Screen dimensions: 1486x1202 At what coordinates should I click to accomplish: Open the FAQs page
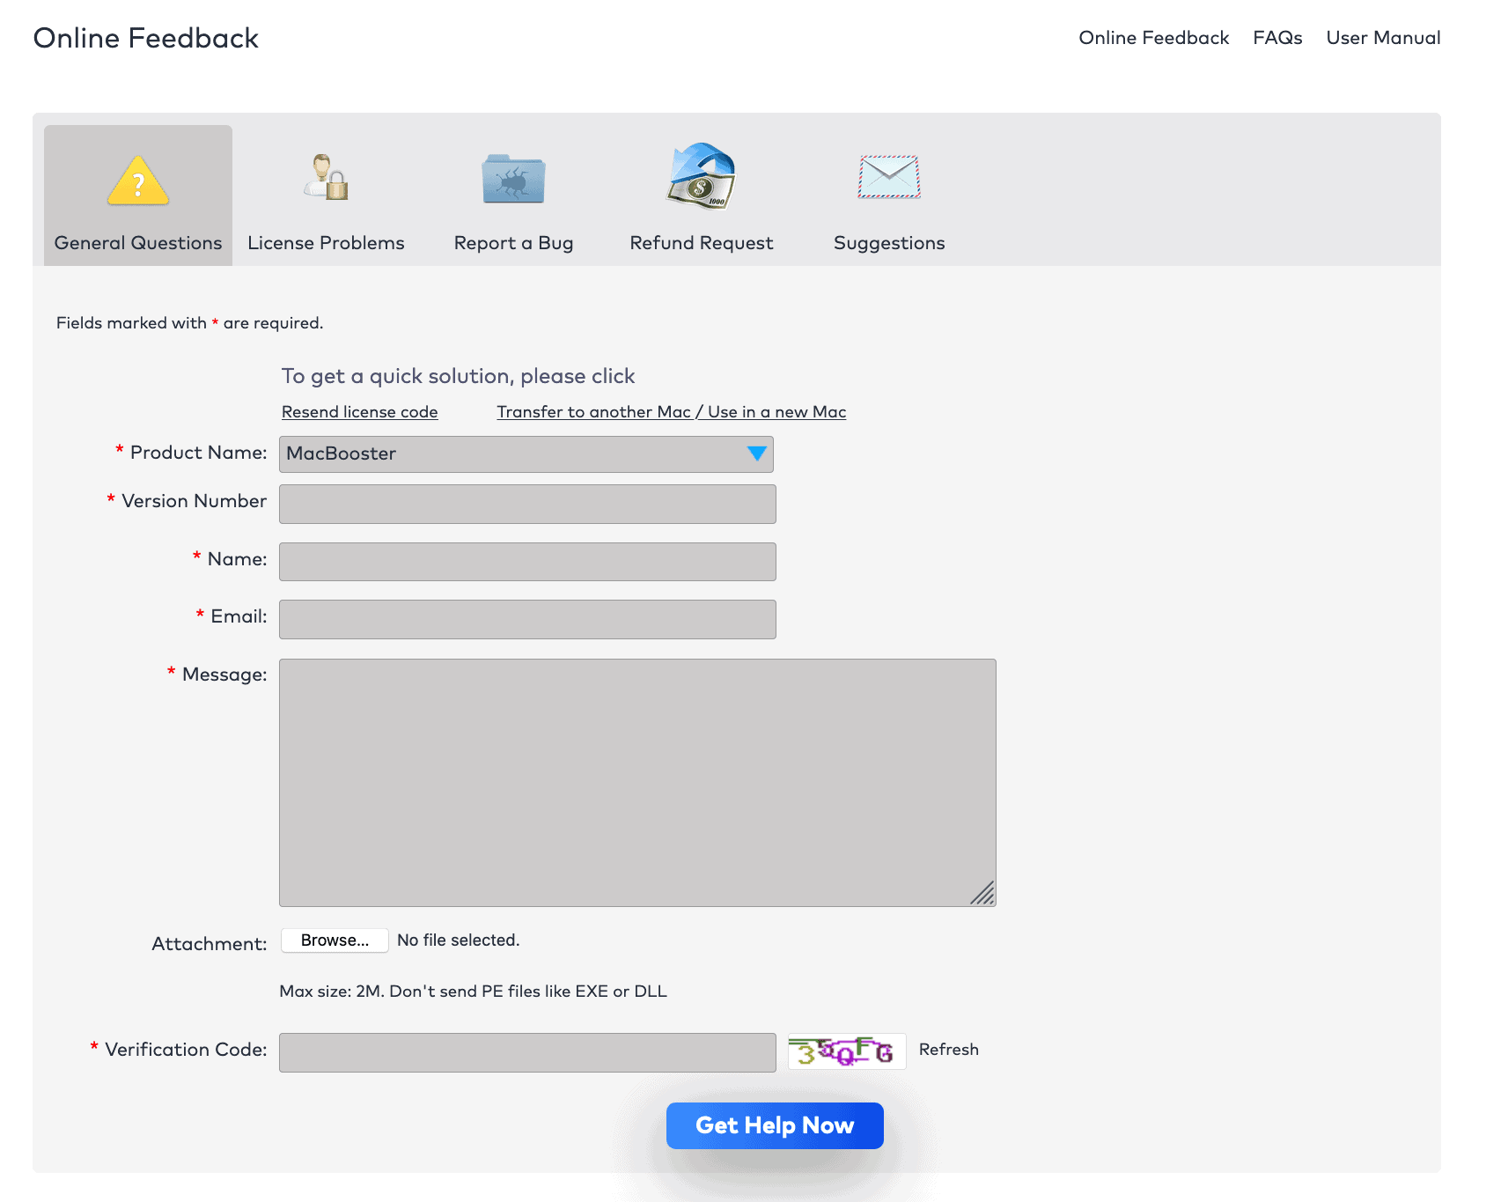click(1277, 37)
